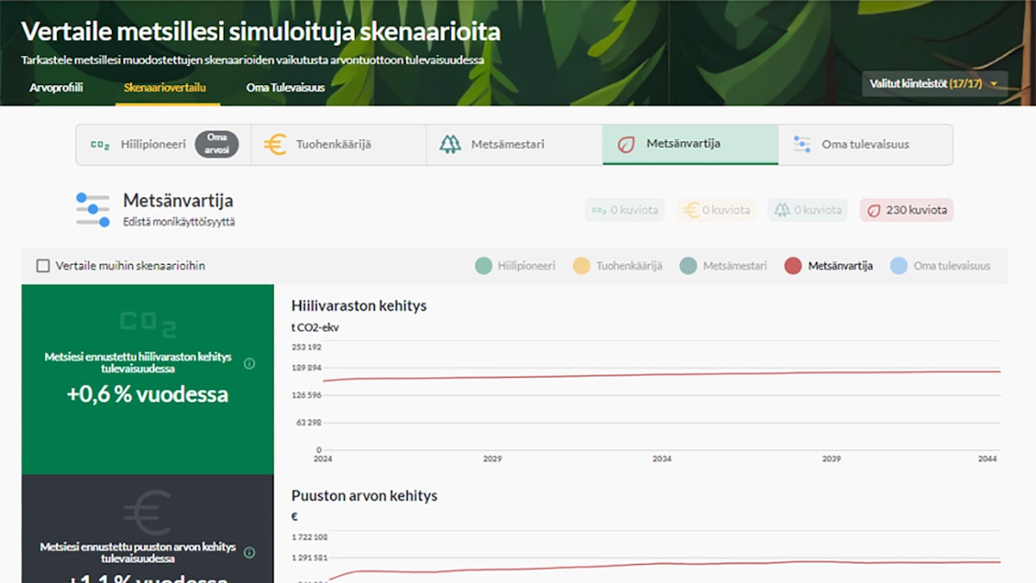
Task: Click info icon on timber value card
Action: pos(249,552)
